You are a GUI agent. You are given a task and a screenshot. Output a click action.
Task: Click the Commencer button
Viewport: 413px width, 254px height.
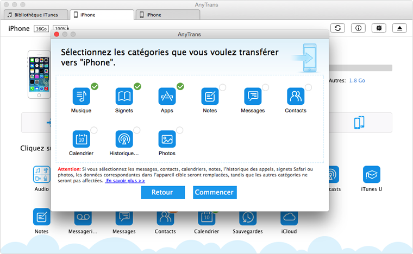click(215, 193)
